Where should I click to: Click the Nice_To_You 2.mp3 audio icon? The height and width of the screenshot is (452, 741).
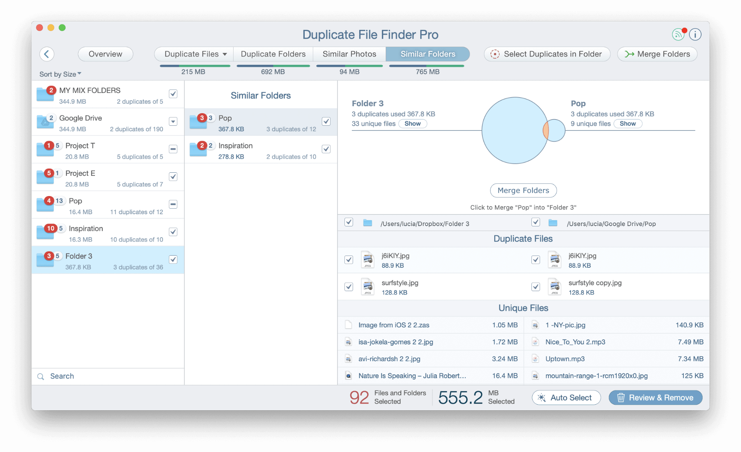(535, 342)
